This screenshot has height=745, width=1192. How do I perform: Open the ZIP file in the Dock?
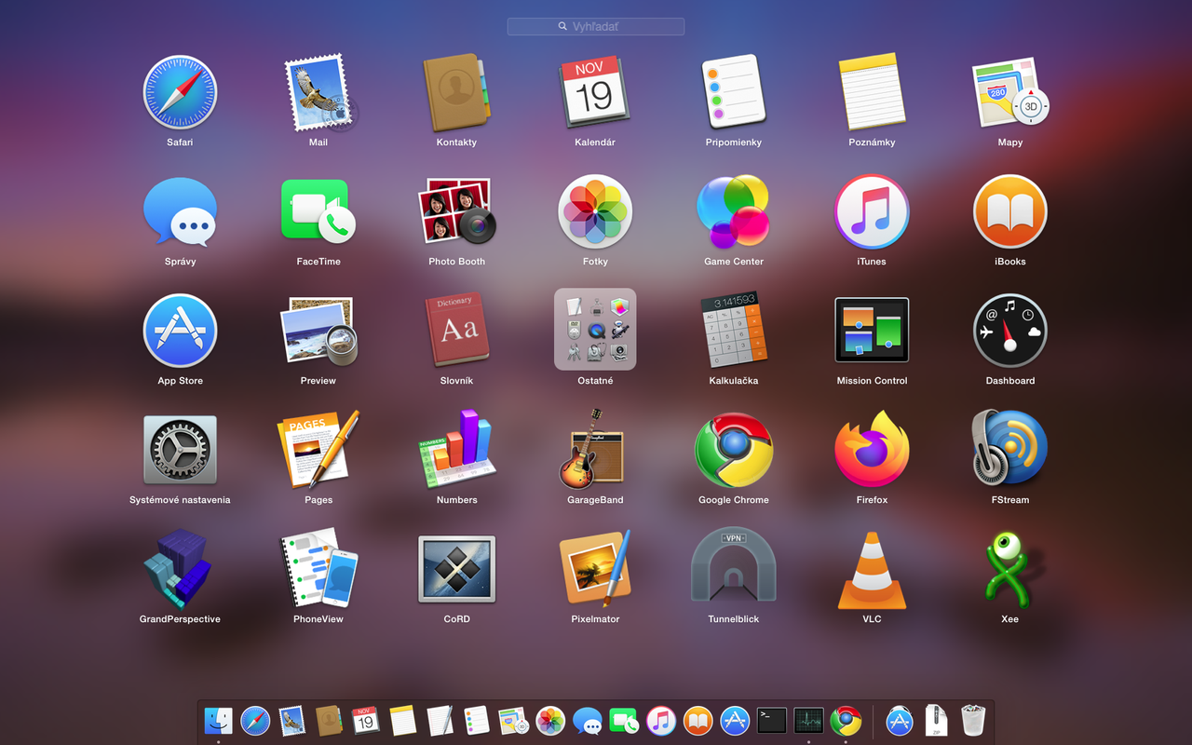[936, 720]
